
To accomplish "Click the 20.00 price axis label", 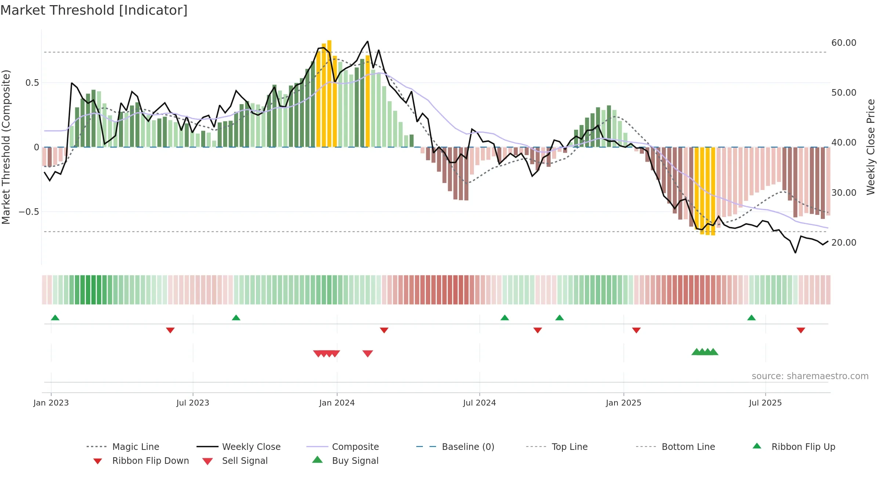I will [x=844, y=243].
